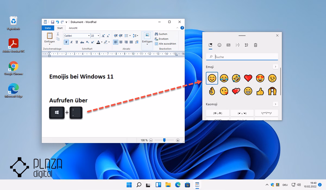Justify the paragraph text
Viewport: 326px width, 190px height.
click(x=131, y=42)
